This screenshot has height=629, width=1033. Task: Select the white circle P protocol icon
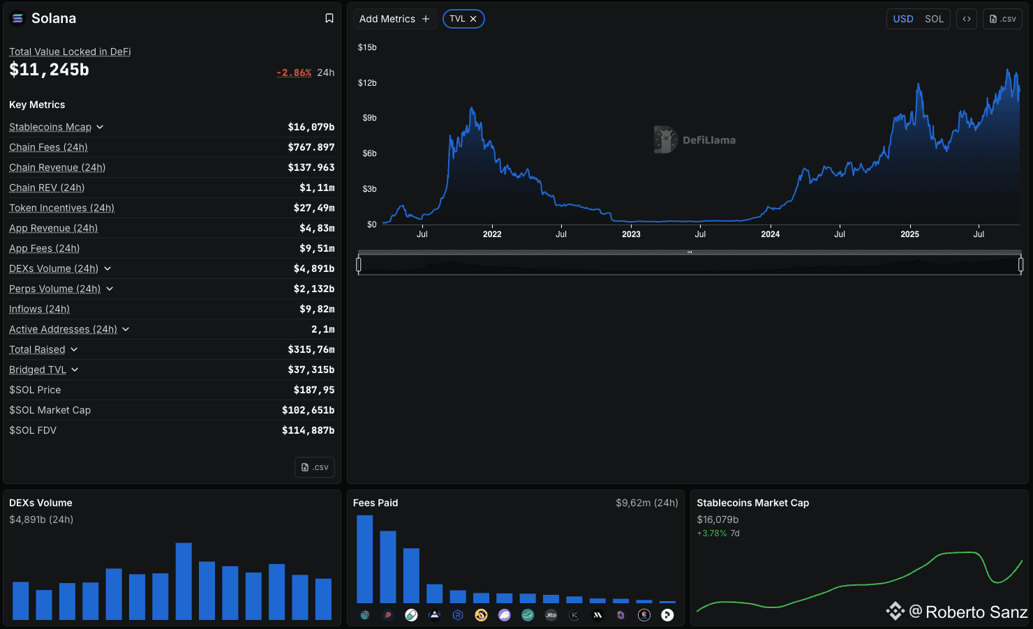coord(668,615)
